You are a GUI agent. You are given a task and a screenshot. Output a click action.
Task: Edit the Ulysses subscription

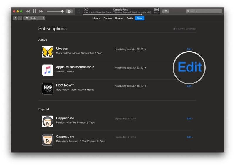[190, 49]
